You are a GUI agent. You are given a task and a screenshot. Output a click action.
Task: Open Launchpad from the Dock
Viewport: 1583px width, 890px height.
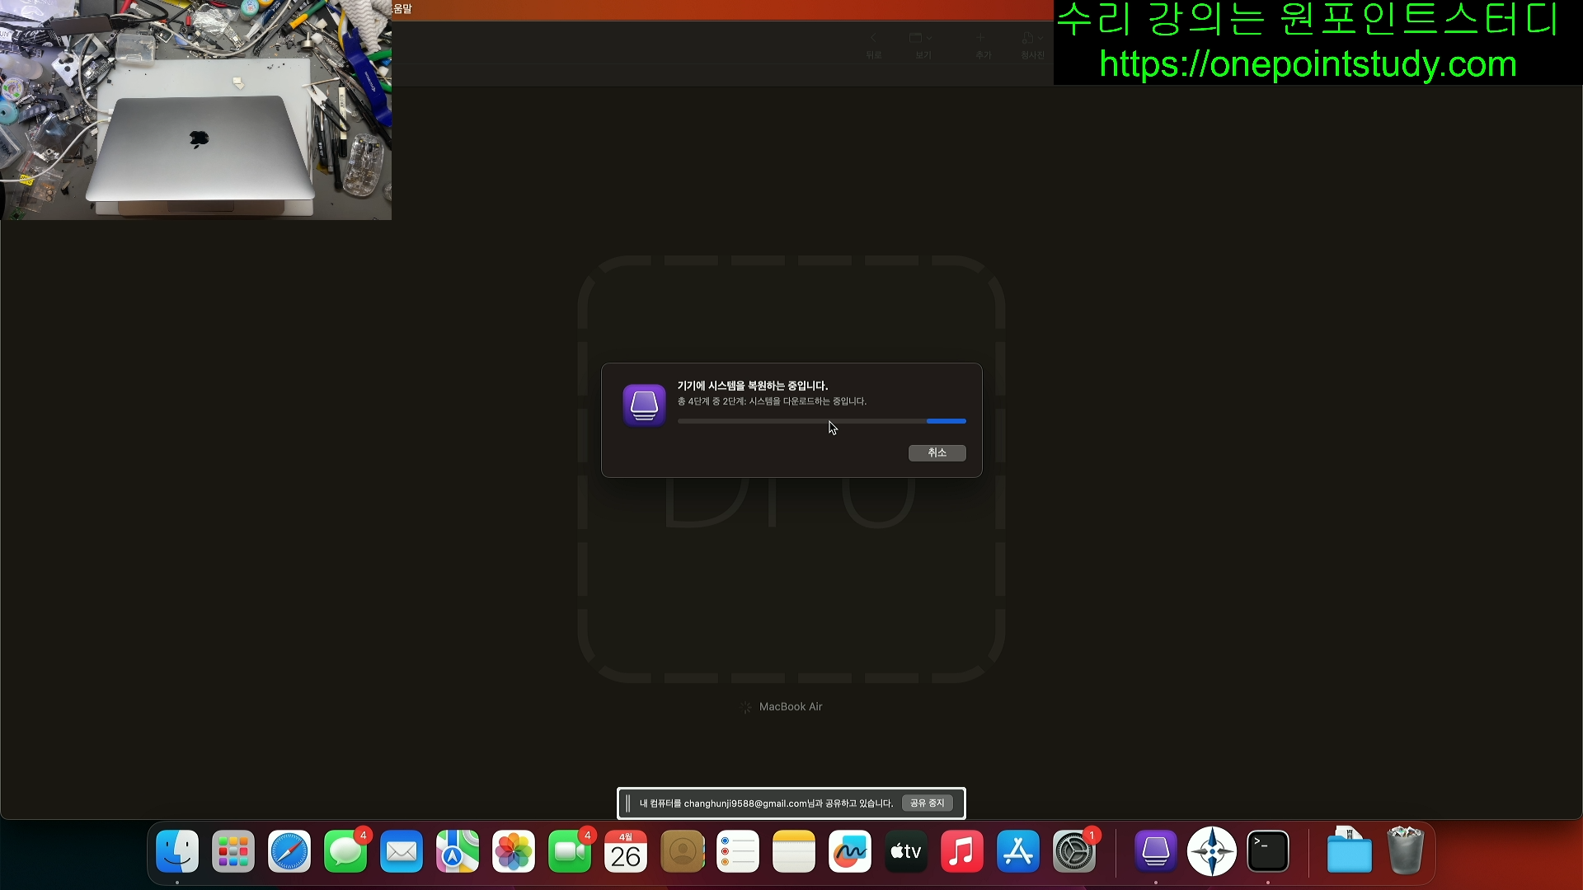coord(233,851)
